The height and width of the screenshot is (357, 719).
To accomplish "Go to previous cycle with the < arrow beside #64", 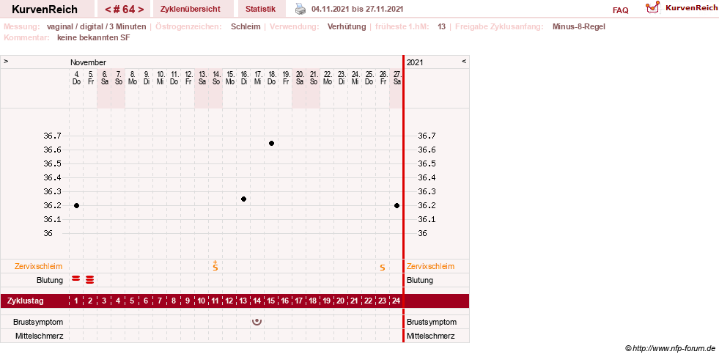I will pos(108,10).
